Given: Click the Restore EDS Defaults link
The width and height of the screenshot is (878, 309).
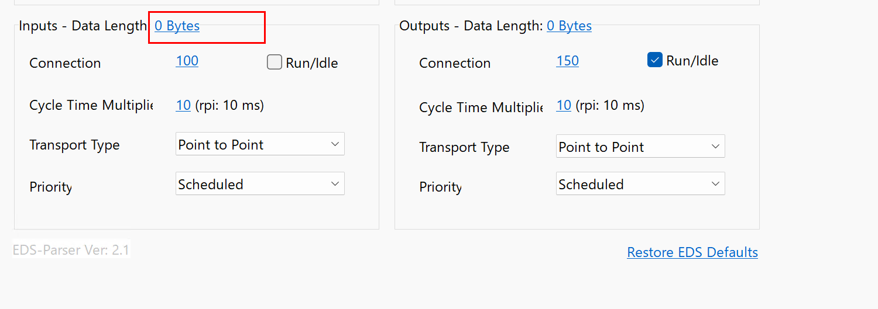Looking at the screenshot, I should pos(692,252).
